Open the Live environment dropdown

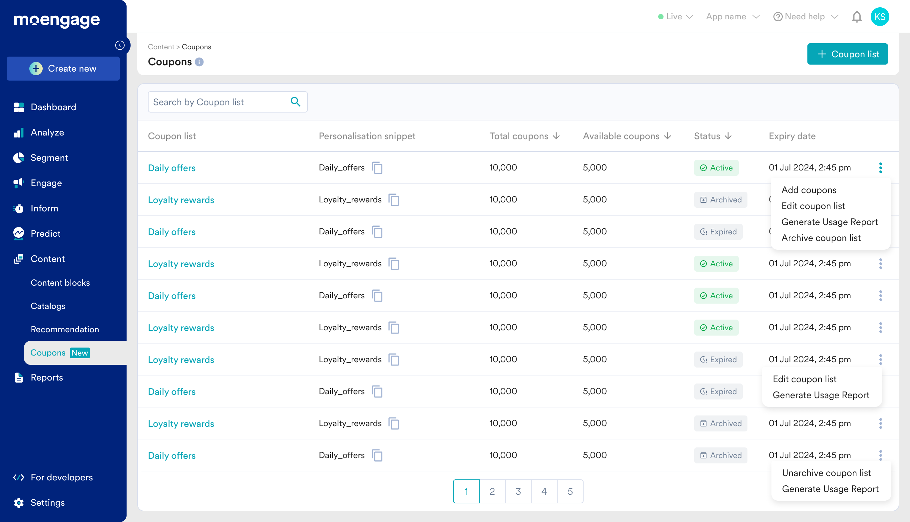(676, 17)
